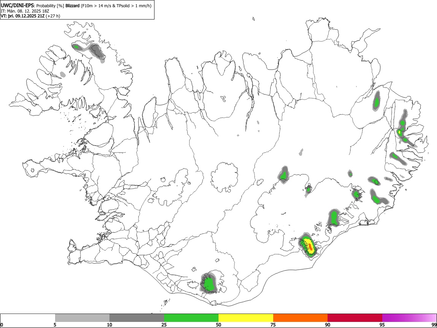The width and height of the screenshot is (437, 328).
Task: Click the 'IT: Mán. 08. 12. 2025 18Z' line
Action: [x=25, y=11]
